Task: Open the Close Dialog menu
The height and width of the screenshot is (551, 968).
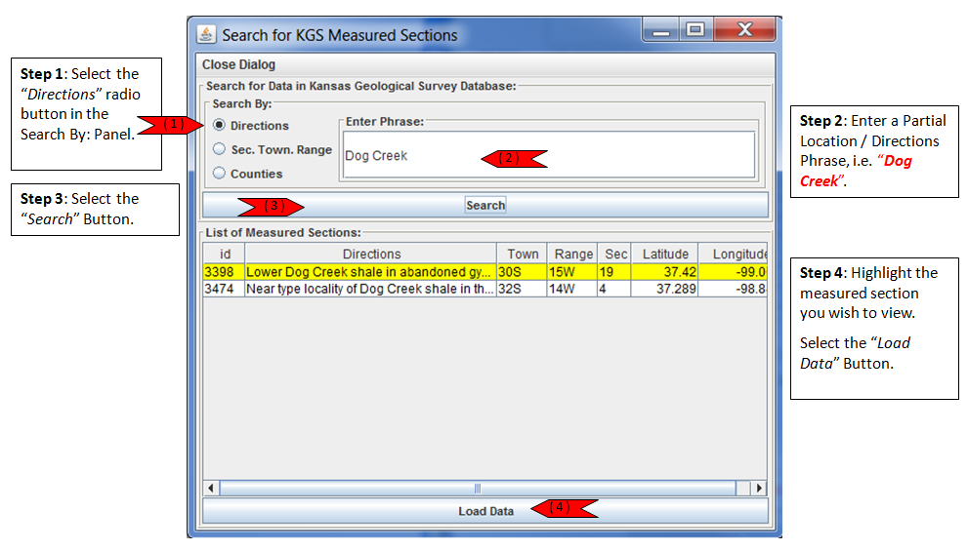Action: click(x=239, y=64)
